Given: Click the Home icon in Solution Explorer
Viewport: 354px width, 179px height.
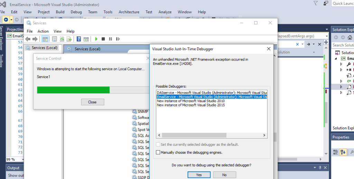Looking at the screenshot, I should point(350,37).
